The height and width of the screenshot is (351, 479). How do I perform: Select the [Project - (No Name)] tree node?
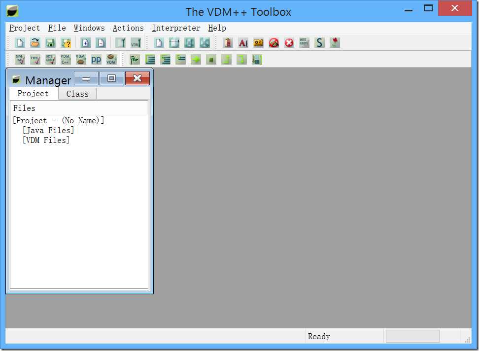(58, 120)
